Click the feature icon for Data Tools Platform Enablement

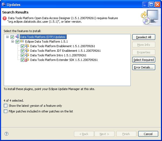pyautogui.click(x=27, y=46)
